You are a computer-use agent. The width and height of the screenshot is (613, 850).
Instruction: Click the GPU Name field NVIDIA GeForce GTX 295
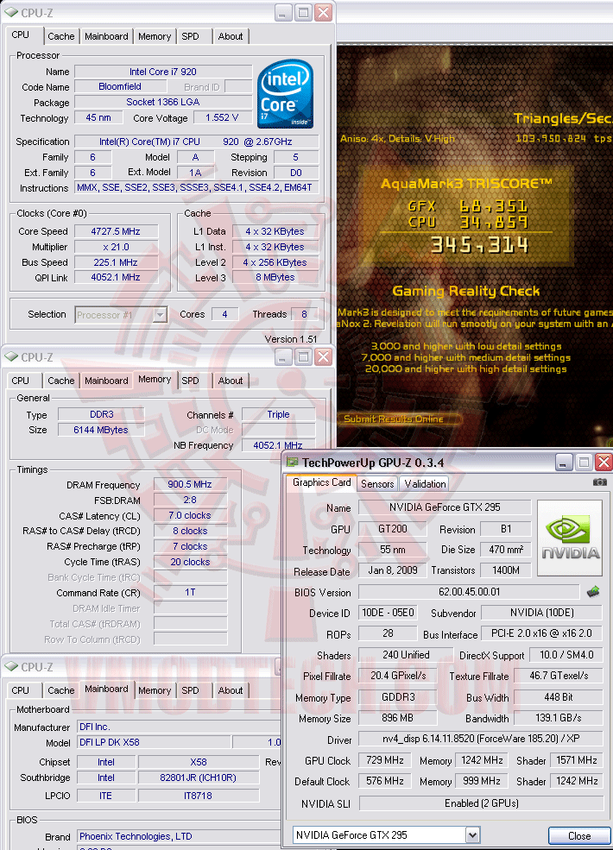(445, 507)
